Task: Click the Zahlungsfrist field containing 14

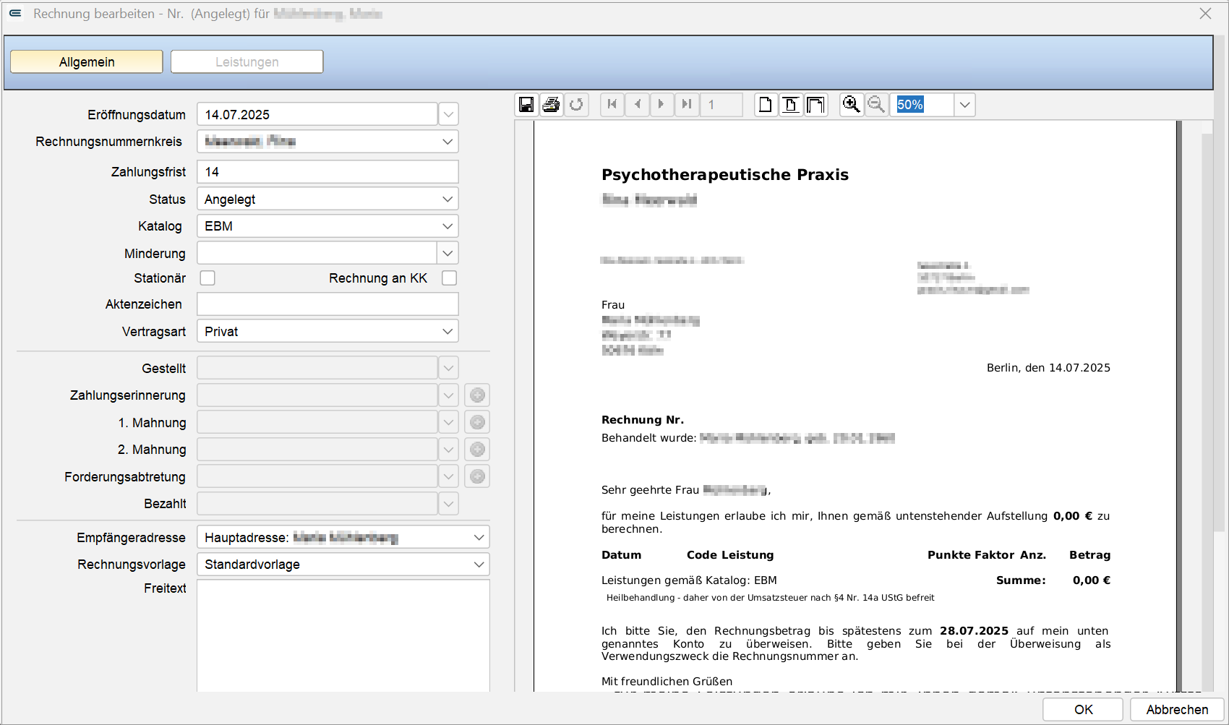Action: click(x=327, y=172)
